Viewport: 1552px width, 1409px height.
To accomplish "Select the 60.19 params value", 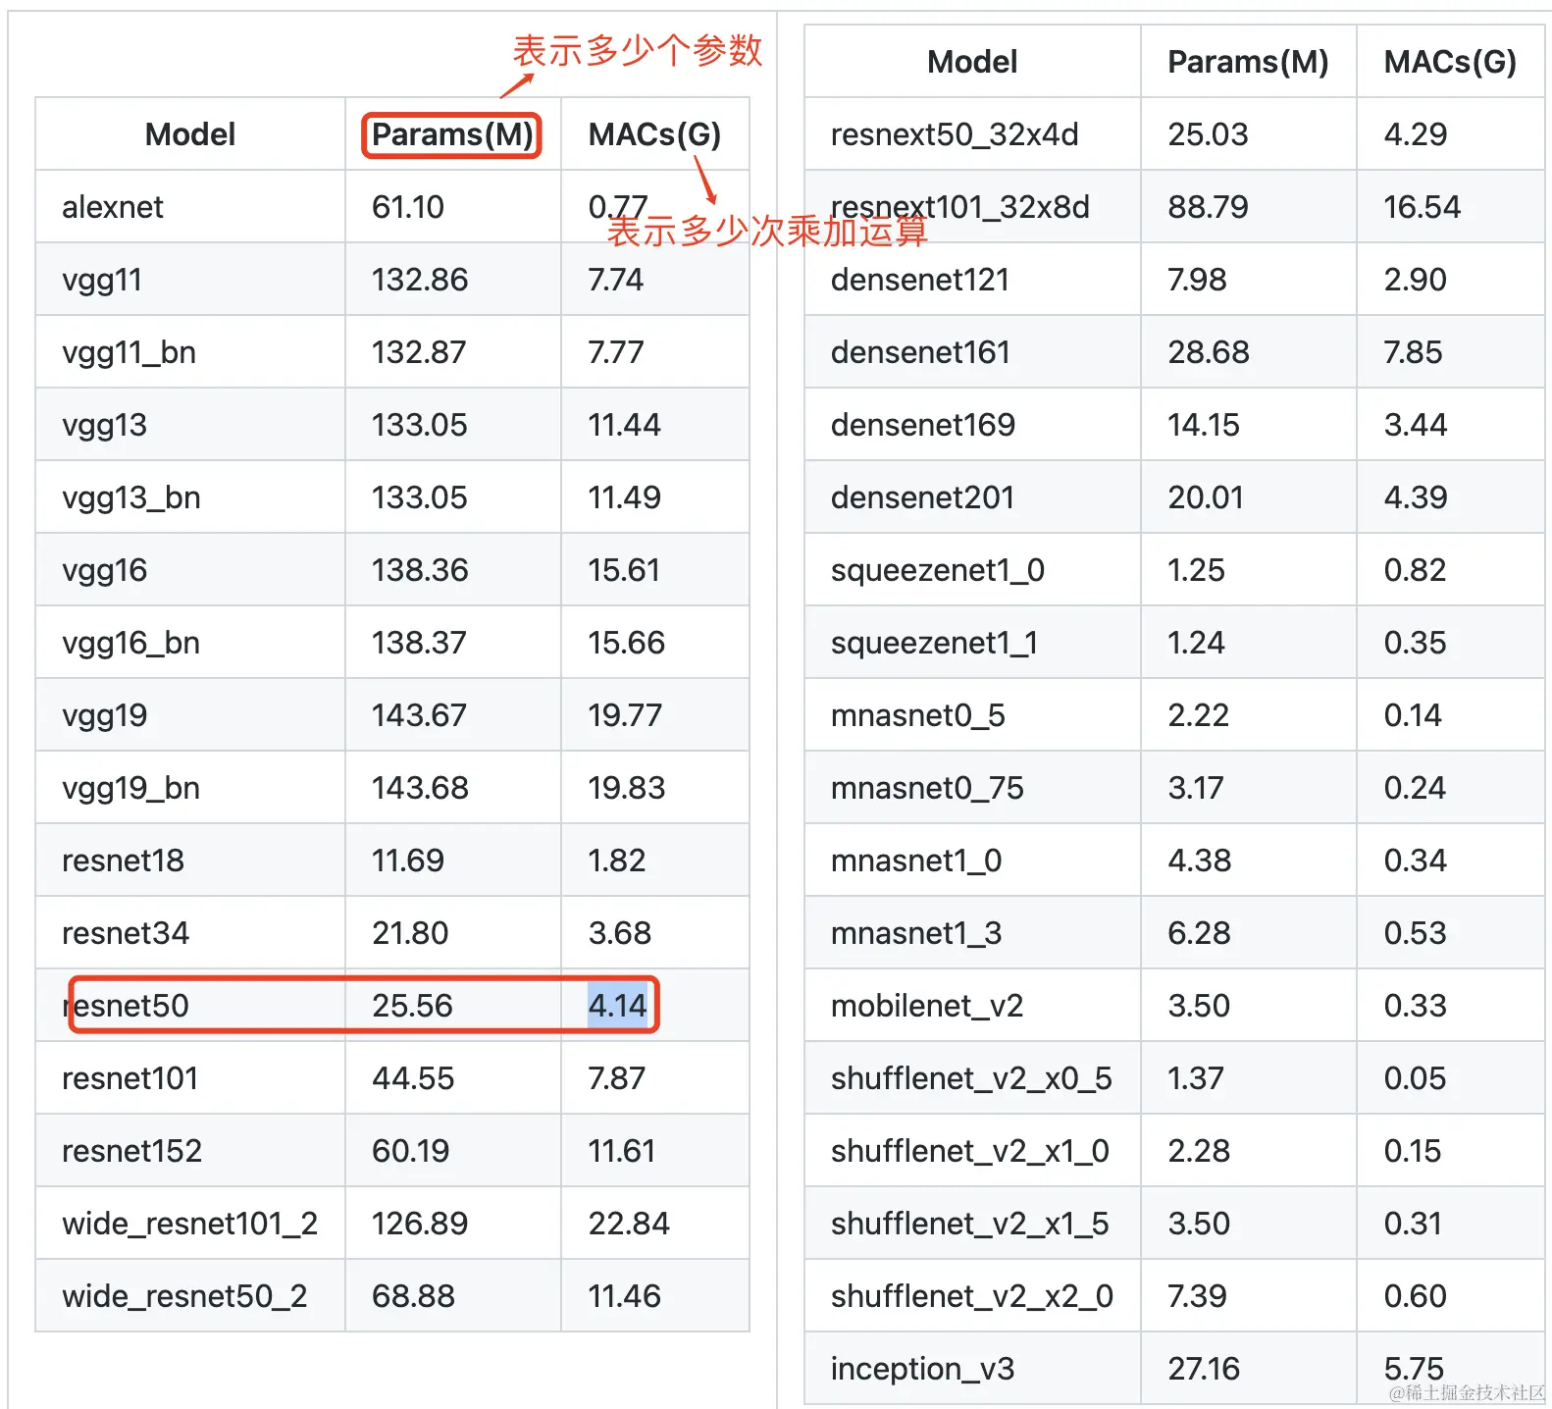I will pyautogui.click(x=410, y=1151).
